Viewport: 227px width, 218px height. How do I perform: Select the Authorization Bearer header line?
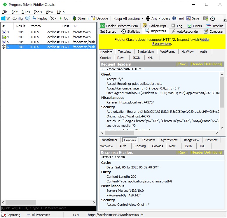tap(163, 112)
